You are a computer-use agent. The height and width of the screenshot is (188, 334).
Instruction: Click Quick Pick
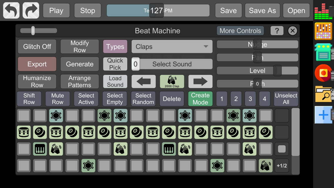[x=115, y=64]
